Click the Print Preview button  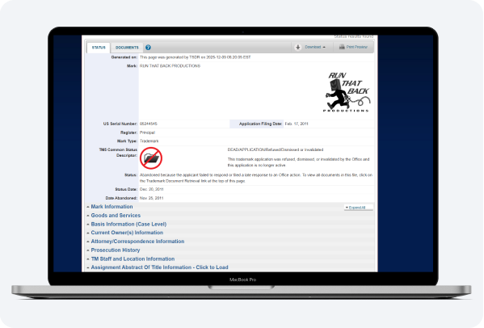353,47
